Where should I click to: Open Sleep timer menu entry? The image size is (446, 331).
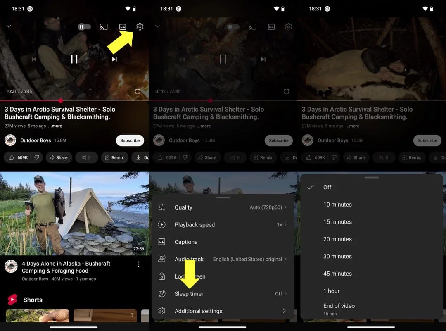(x=223, y=294)
